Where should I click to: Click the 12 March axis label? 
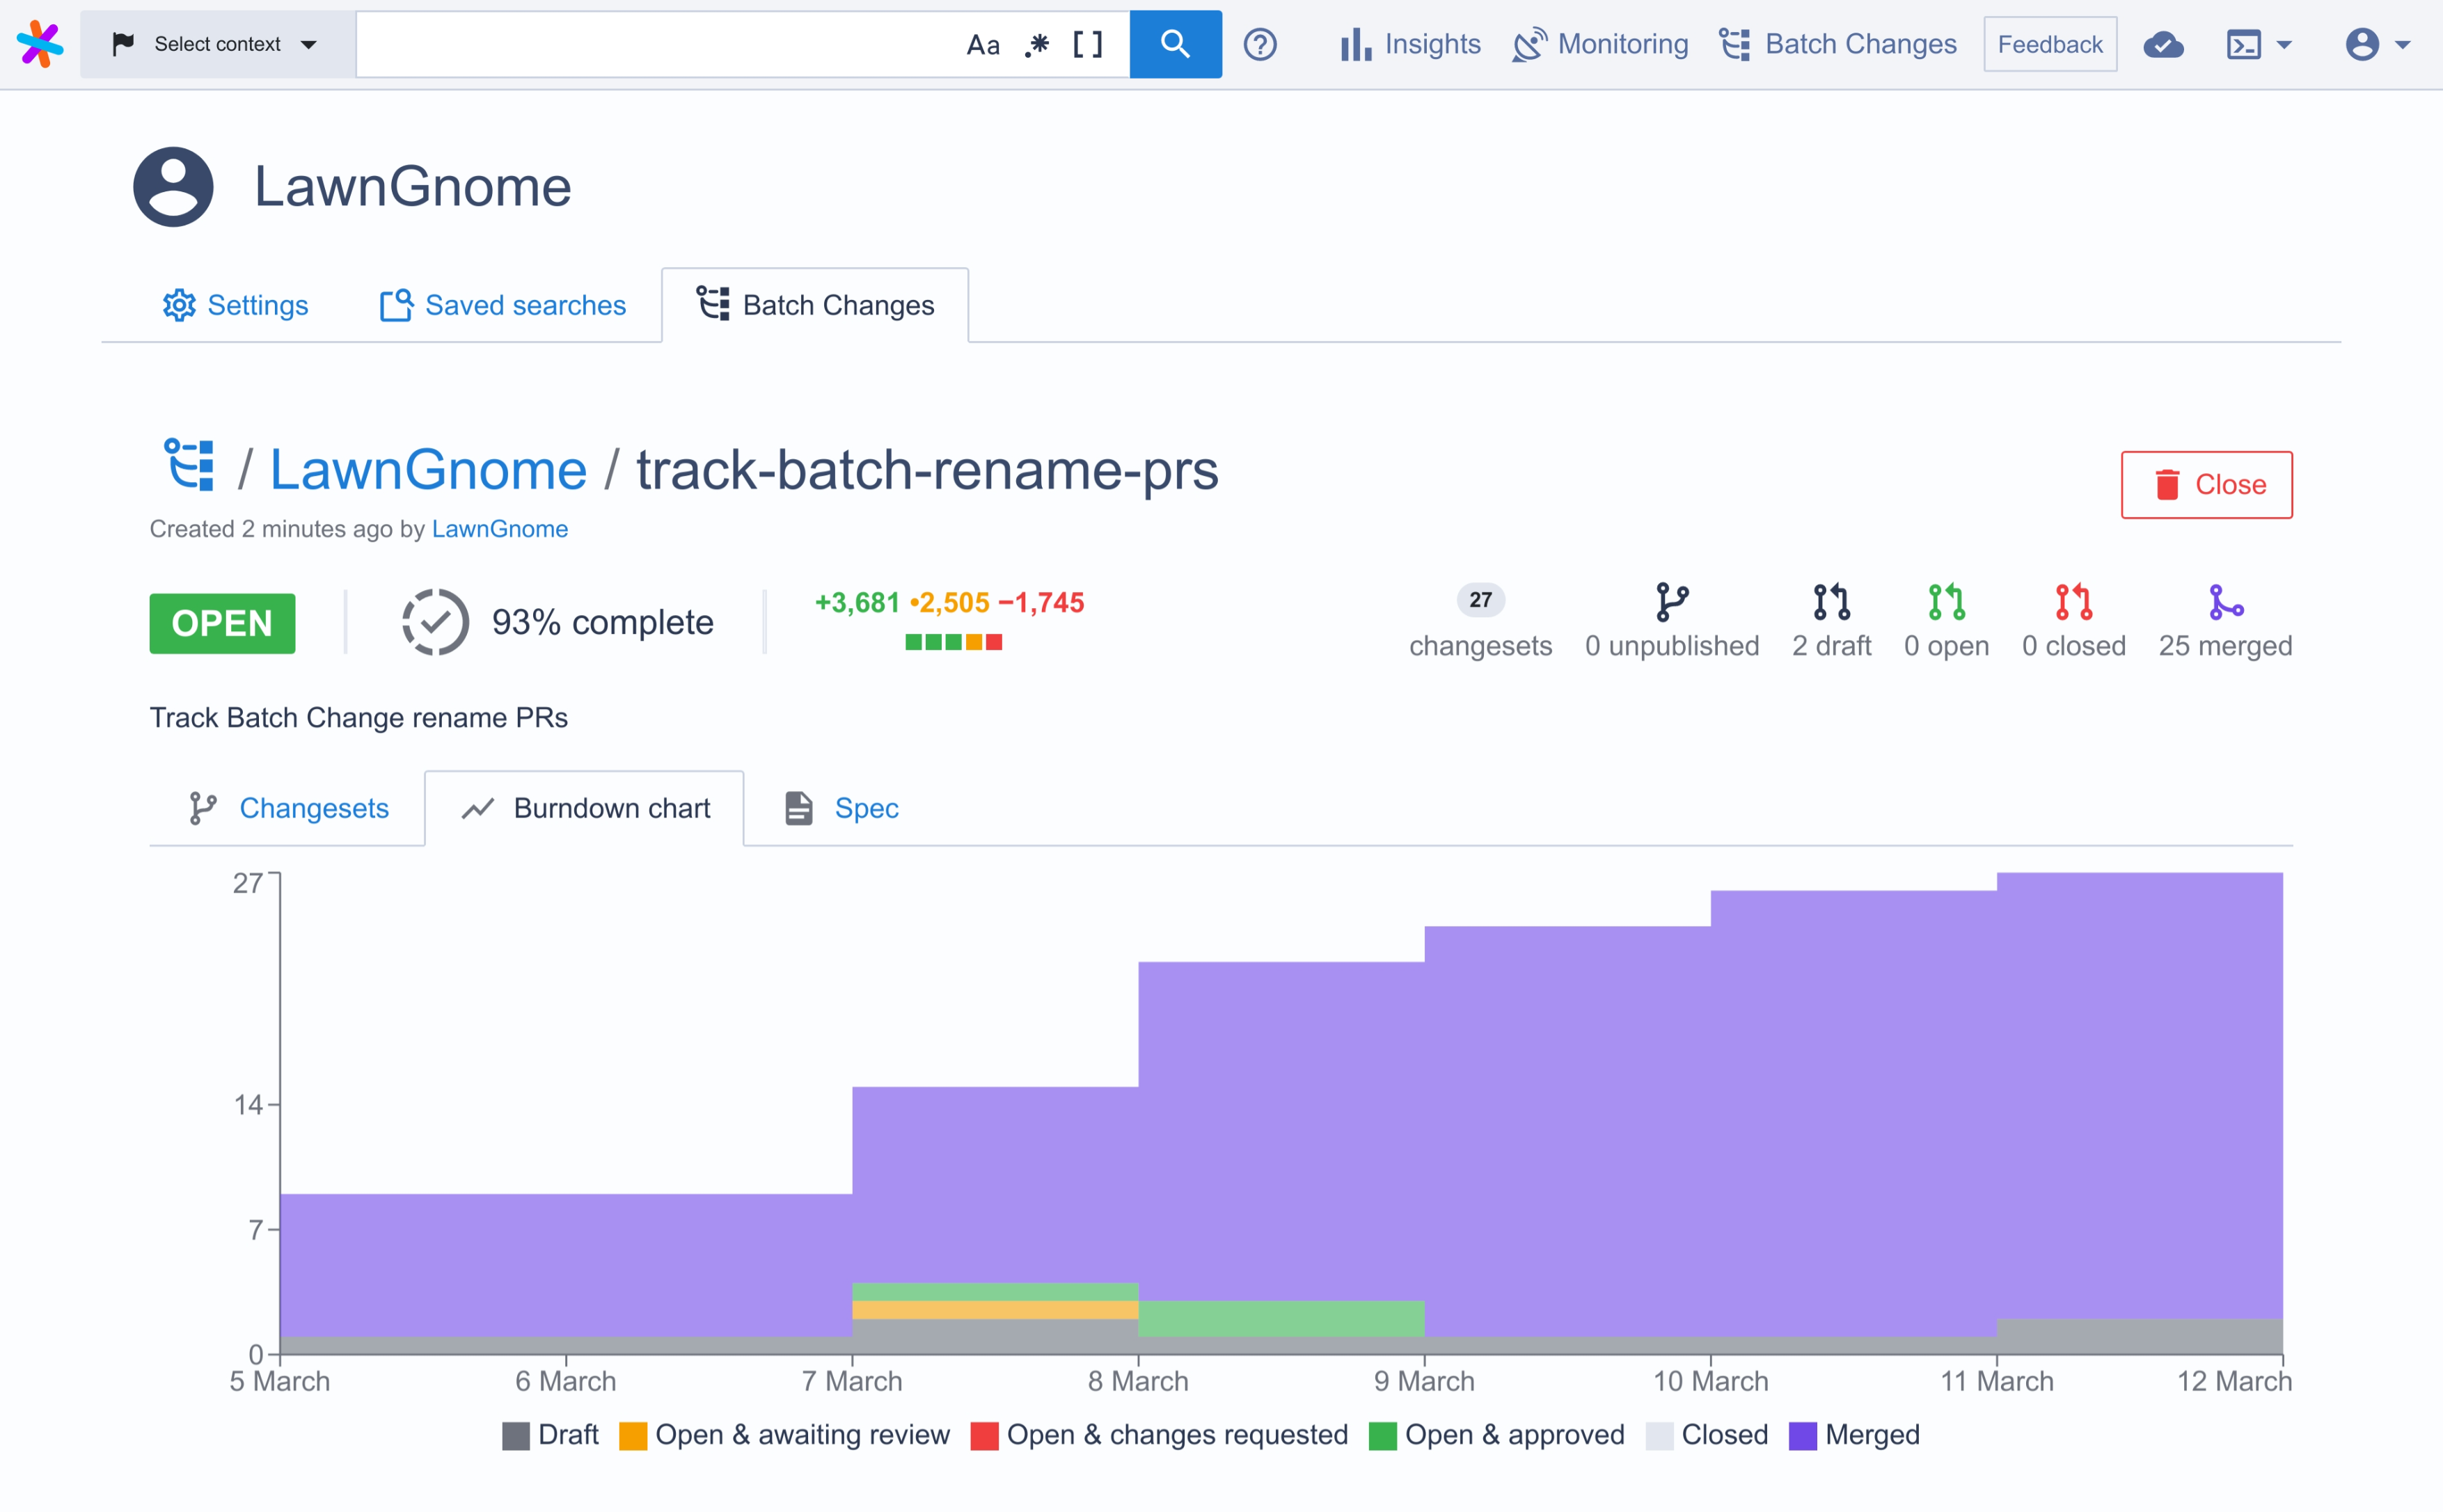click(x=2234, y=1382)
